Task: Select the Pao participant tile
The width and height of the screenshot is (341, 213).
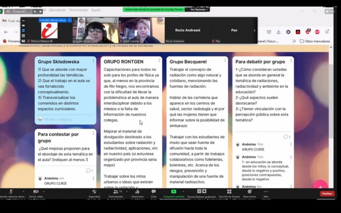Action: pyautogui.click(x=234, y=30)
